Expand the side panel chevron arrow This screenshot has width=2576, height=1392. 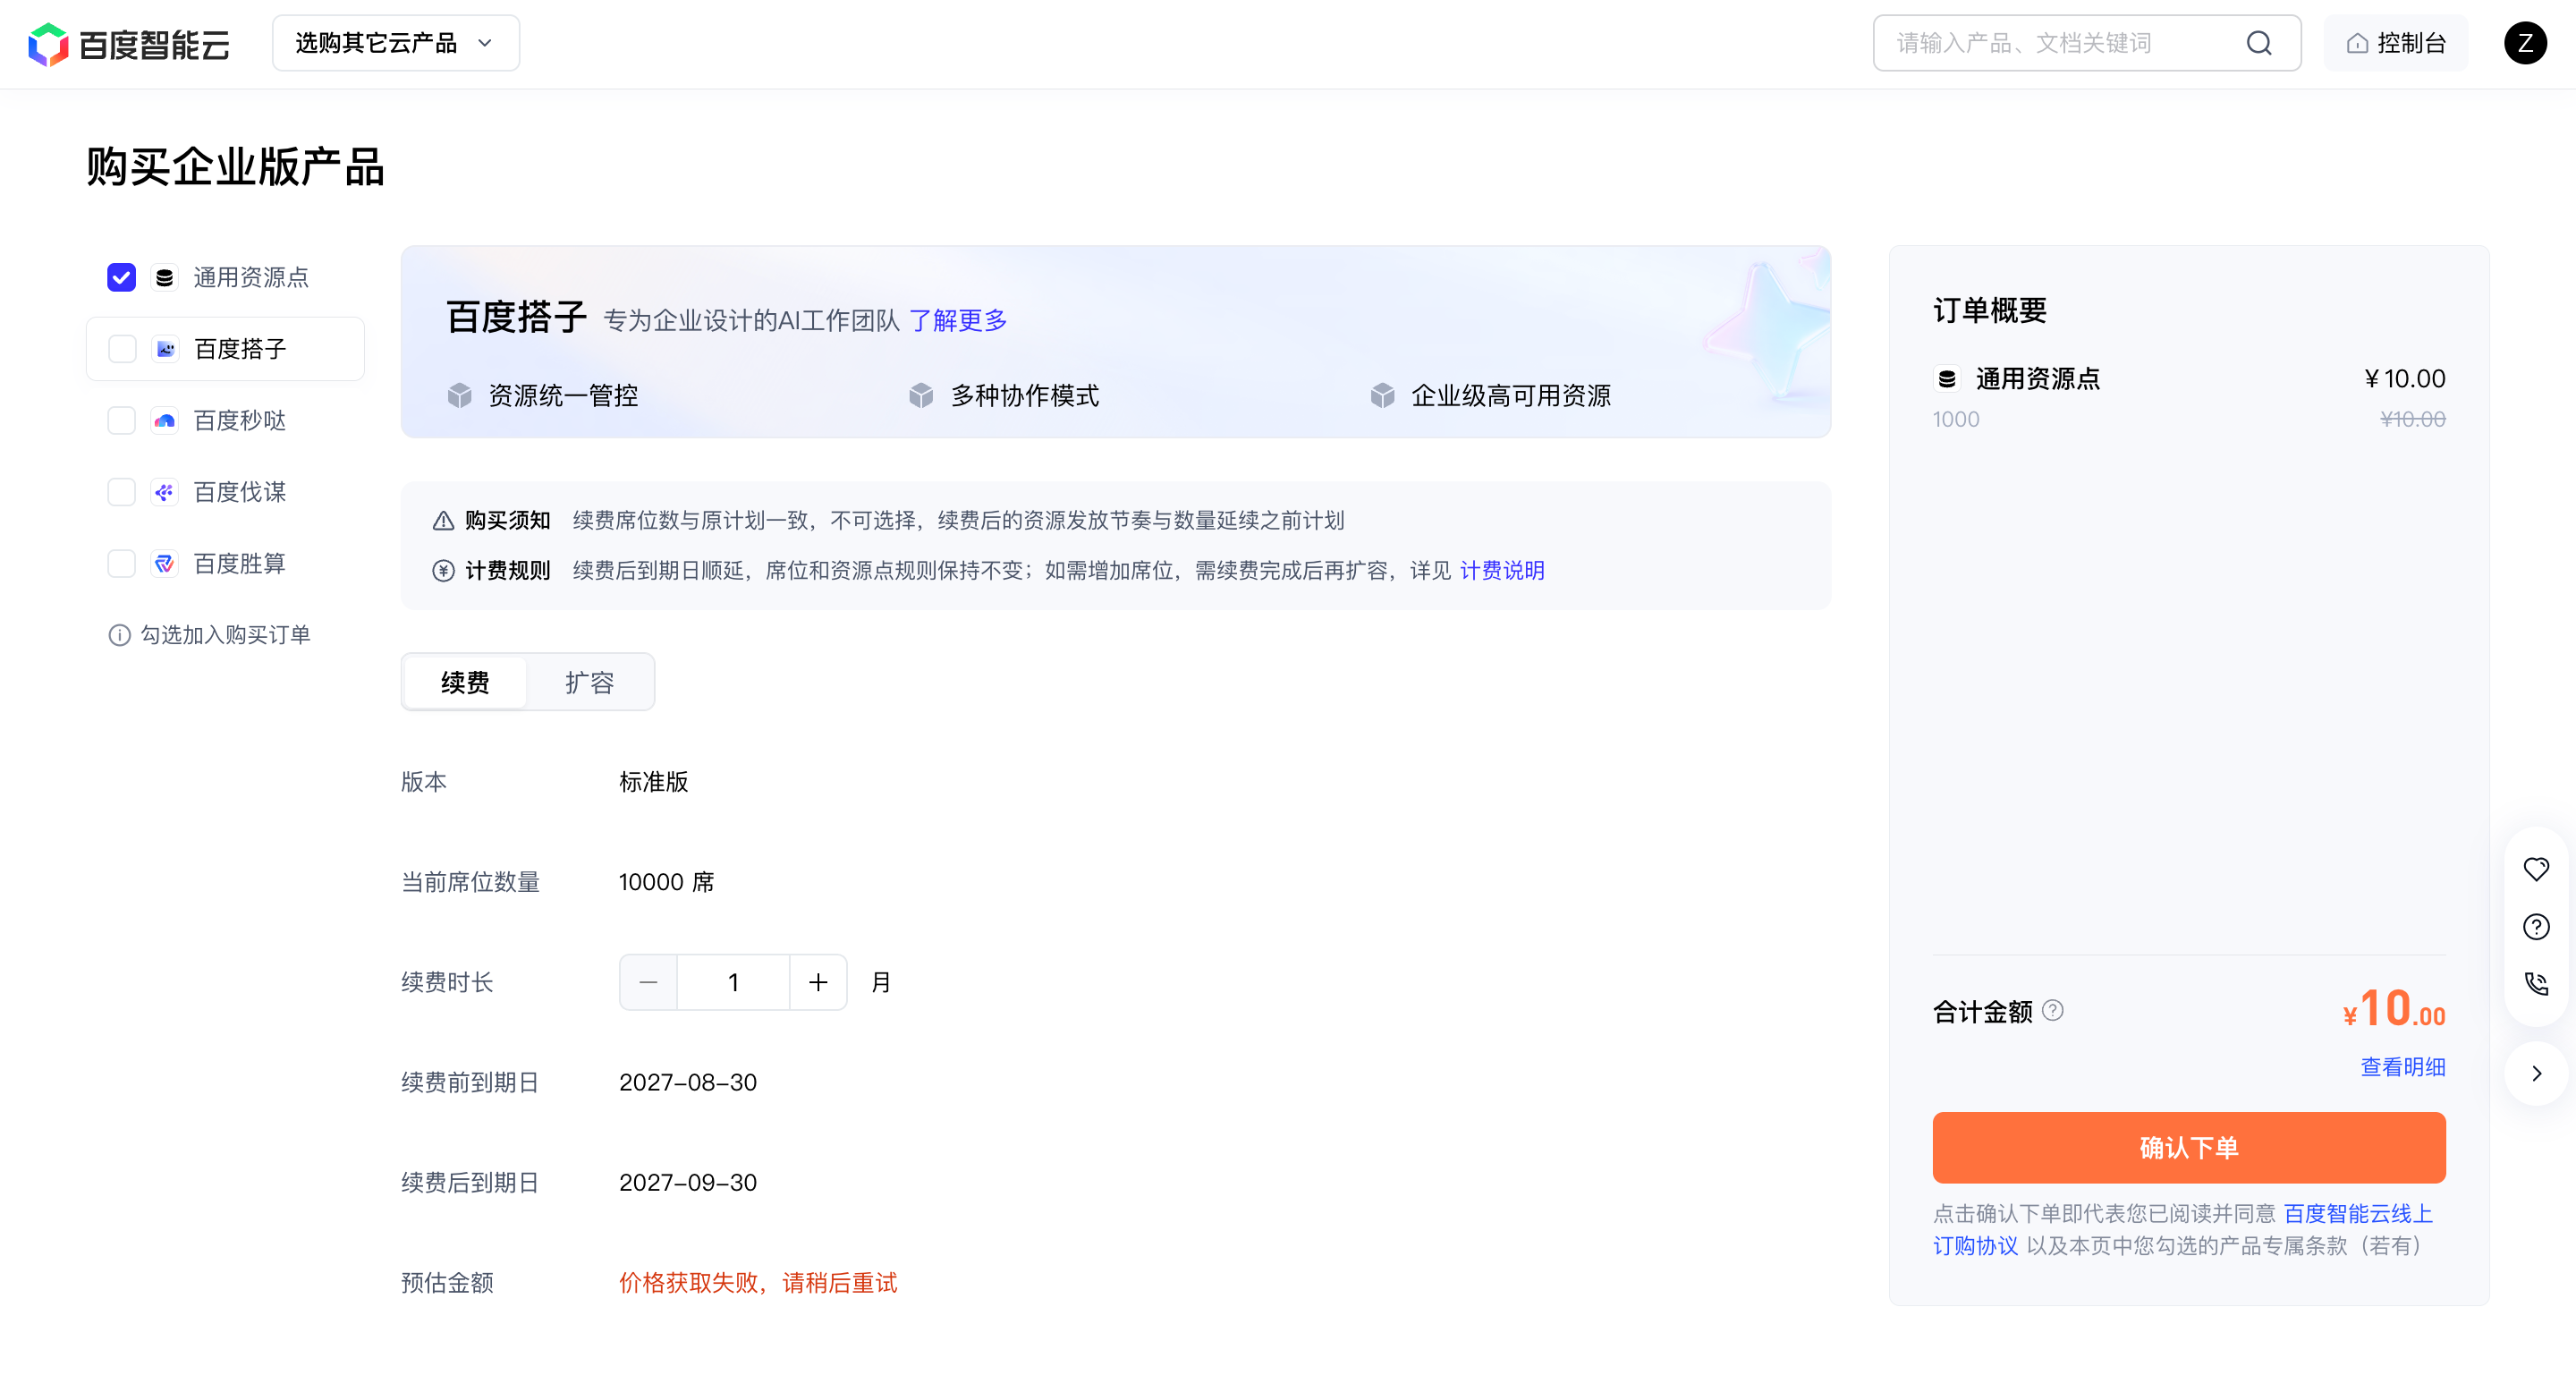tap(2536, 1073)
